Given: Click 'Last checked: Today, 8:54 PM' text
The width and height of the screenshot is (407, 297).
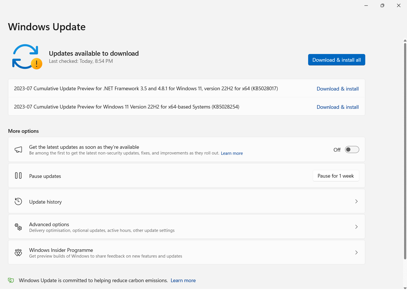Looking at the screenshot, I should click(81, 61).
